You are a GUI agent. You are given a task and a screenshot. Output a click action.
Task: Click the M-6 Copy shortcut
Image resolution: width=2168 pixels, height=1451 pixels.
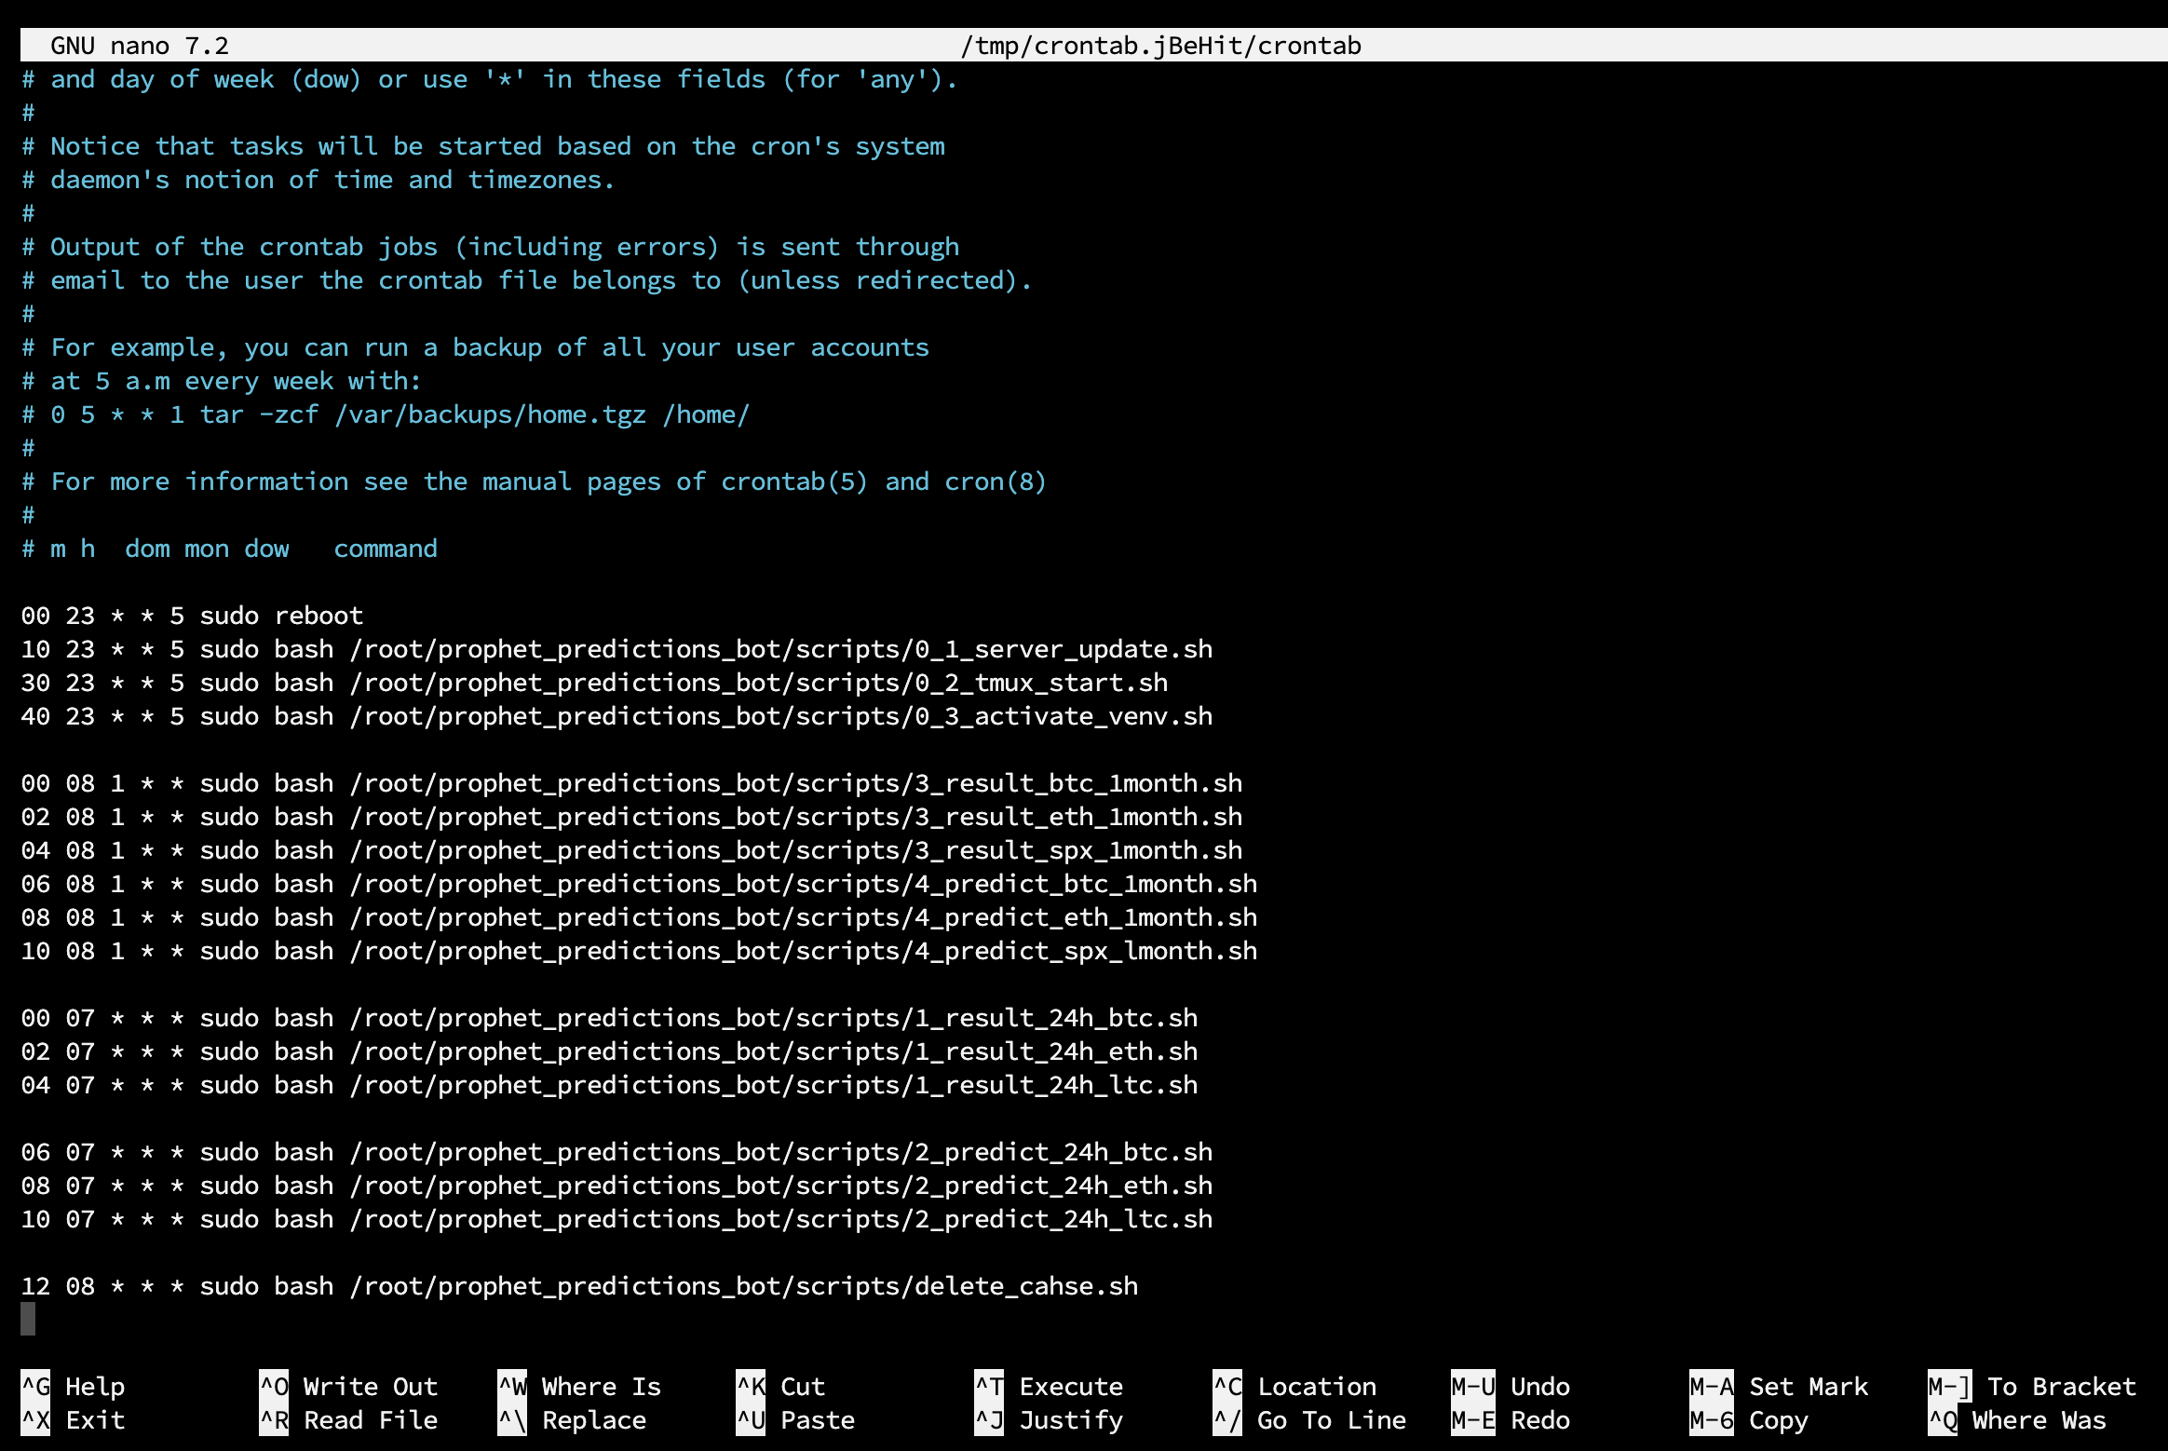[x=1749, y=1420]
